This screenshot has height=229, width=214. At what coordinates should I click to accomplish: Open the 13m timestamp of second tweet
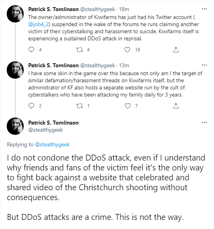click(x=124, y=65)
